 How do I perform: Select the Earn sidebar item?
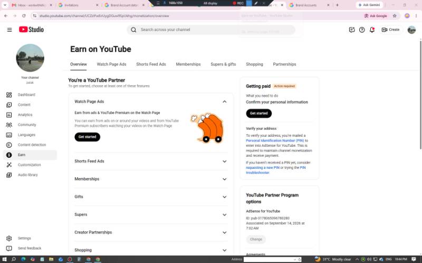[30, 155]
